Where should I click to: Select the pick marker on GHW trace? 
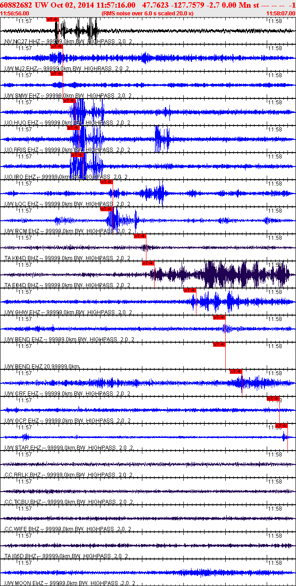[x=190, y=290]
